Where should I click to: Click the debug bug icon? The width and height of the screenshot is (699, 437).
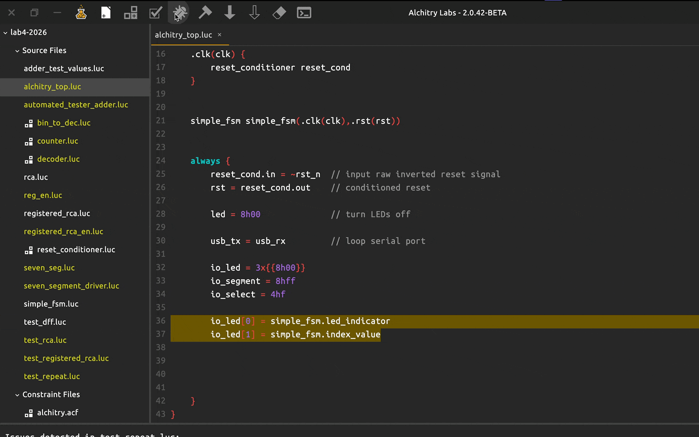pos(180,13)
